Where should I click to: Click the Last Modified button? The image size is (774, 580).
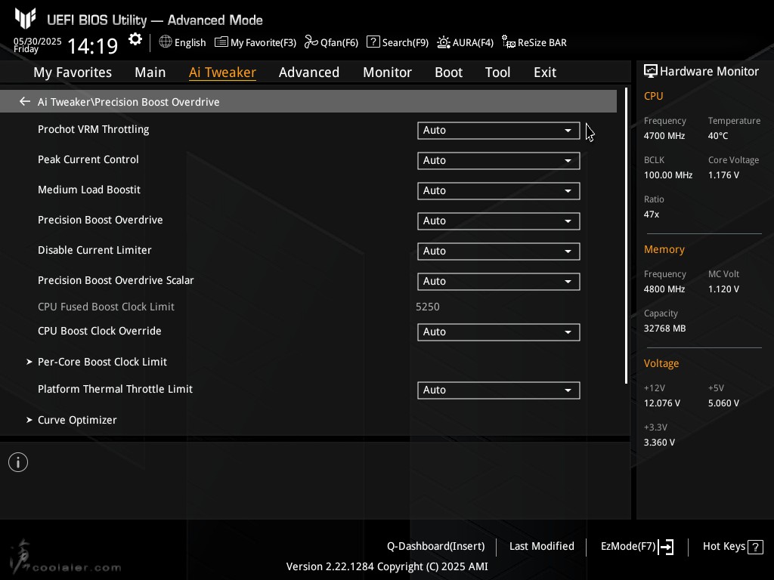(x=541, y=547)
